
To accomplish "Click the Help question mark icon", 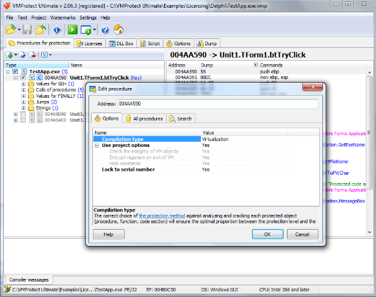I will (105, 30).
